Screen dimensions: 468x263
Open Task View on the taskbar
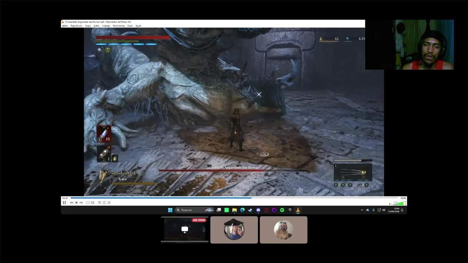pyautogui.click(x=219, y=210)
